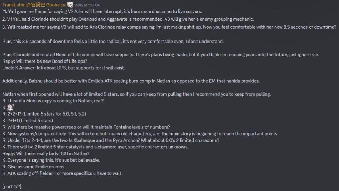
Task: Click the massive powercreep question line
Action: pyautogui.click(x=86, y=127)
